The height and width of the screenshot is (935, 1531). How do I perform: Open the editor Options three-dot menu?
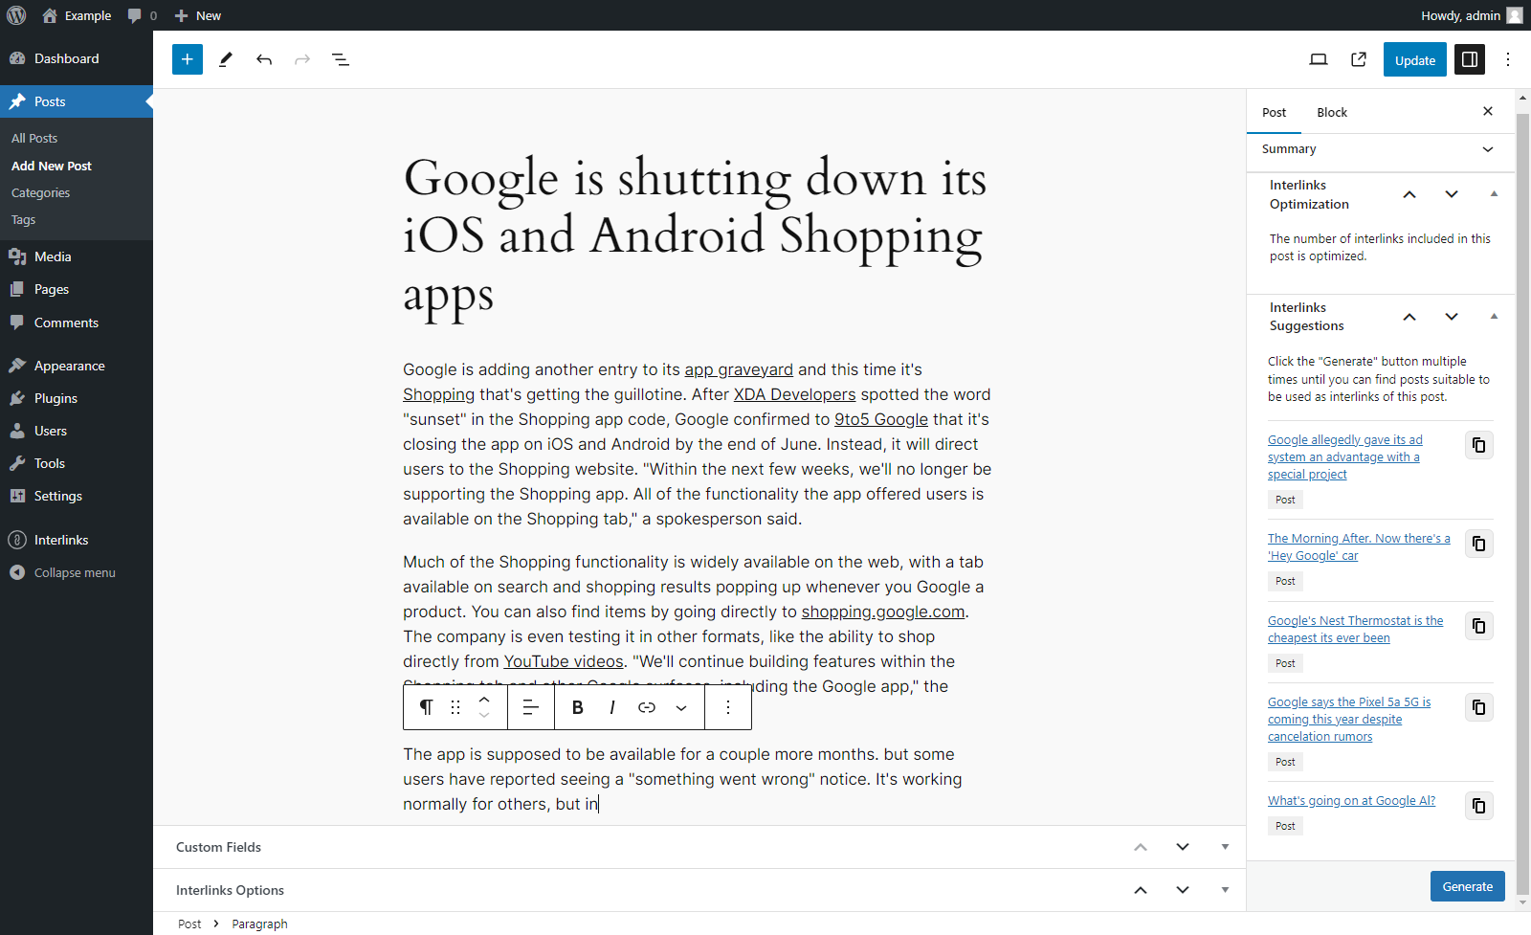1508,59
